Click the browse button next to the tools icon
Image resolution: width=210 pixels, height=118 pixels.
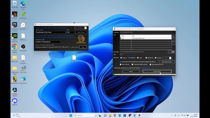pos(170,52)
